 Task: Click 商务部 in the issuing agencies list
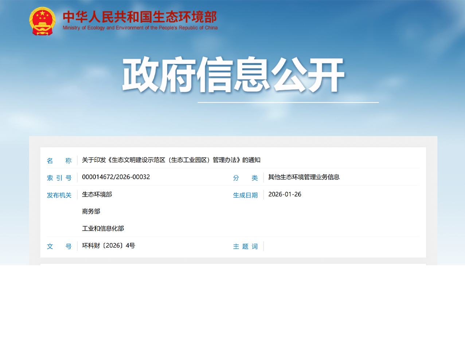pyautogui.click(x=91, y=212)
